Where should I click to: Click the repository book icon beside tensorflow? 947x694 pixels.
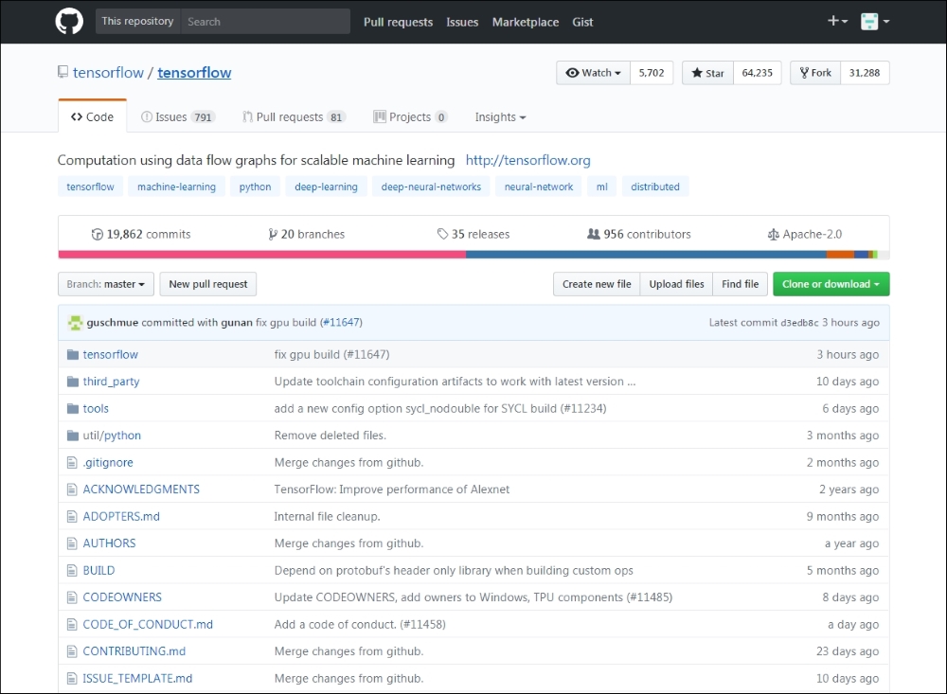[x=63, y=72]
